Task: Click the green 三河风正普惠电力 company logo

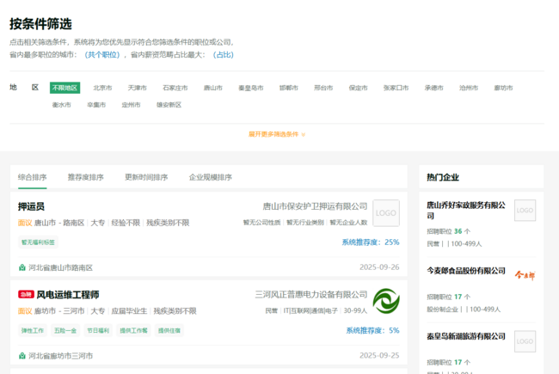Action: [x=385, y=301]
